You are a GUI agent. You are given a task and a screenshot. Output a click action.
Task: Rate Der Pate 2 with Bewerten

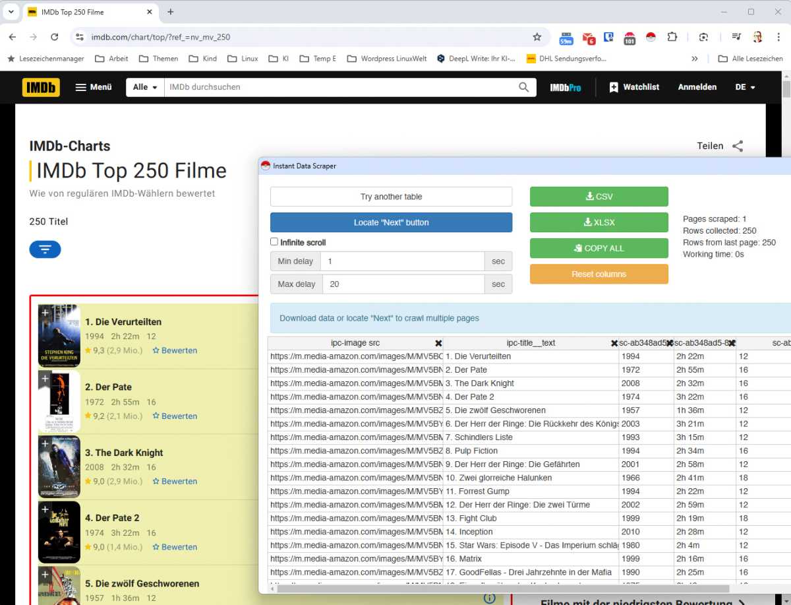[x=175, y=547]
